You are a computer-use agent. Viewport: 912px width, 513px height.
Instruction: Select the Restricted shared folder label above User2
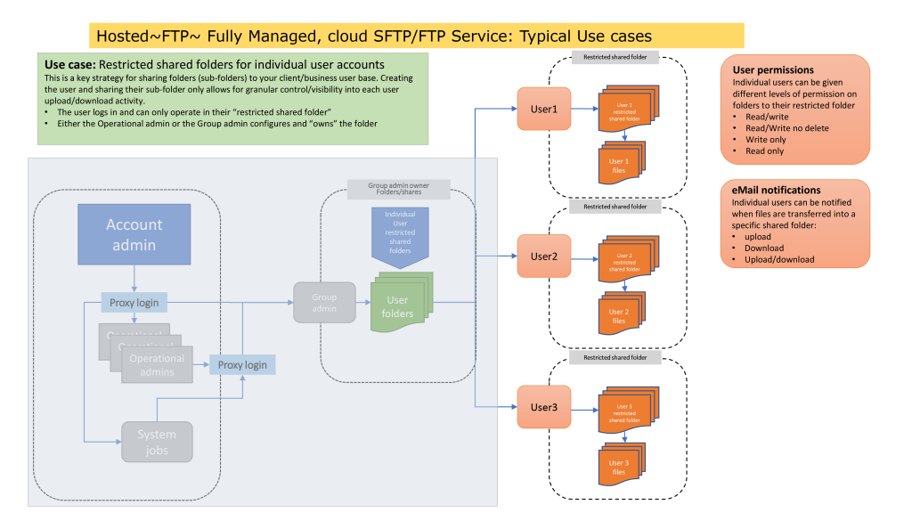(615, 207)
